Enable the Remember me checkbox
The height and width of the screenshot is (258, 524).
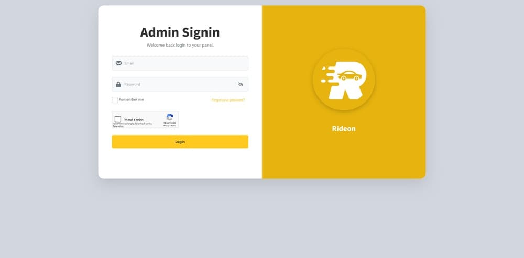click(115, 100)
